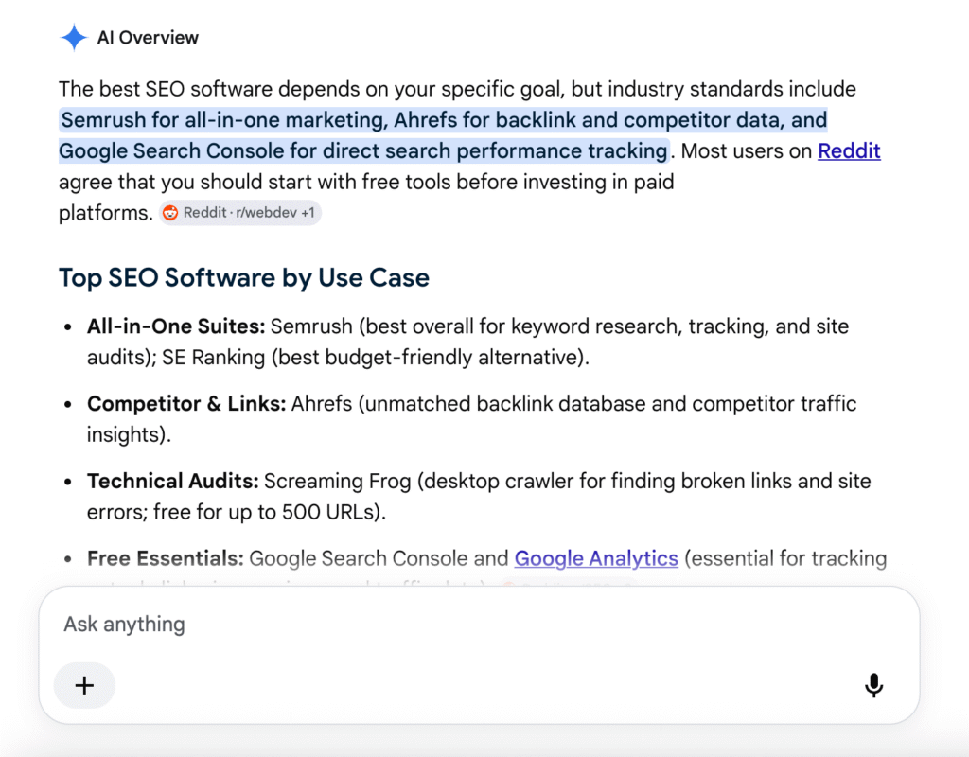Click the AI Overview label text
Screen dimensions: 969x757
[x=148, y=38]
